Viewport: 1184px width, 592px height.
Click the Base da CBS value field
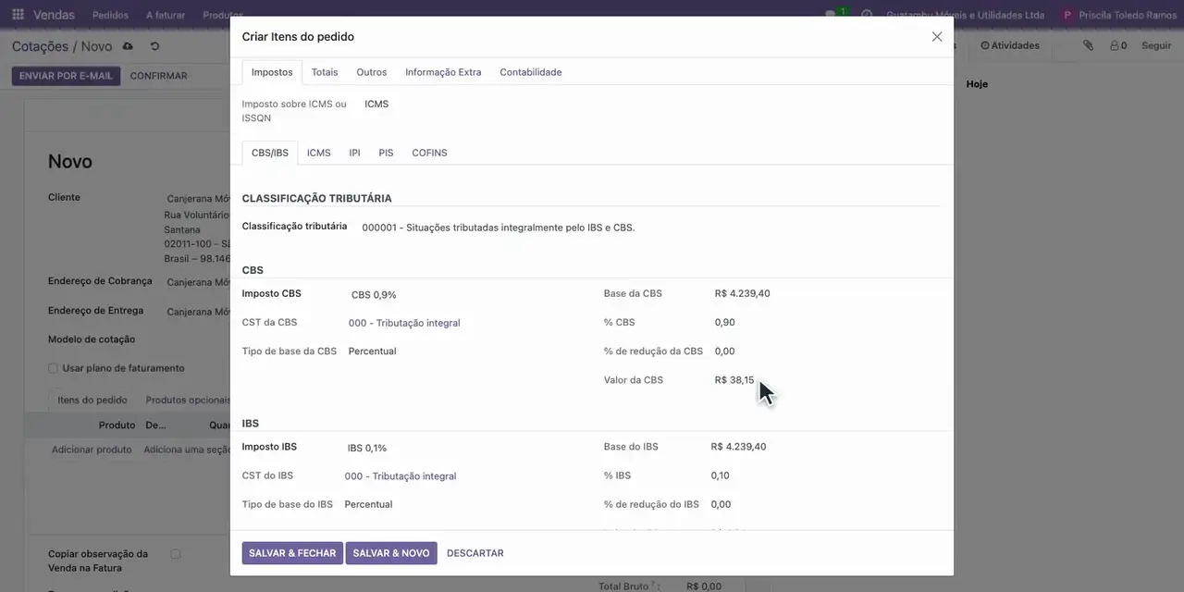click(743, 293)
